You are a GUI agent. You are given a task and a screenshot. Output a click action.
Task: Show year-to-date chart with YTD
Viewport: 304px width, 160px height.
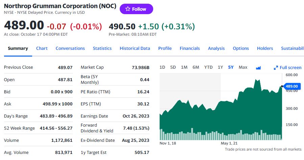pos(208,67)
